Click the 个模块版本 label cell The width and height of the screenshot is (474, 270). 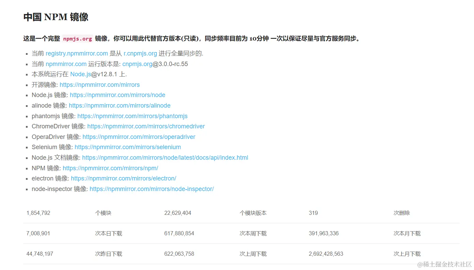pyautogui.click(x=253, y=213)
